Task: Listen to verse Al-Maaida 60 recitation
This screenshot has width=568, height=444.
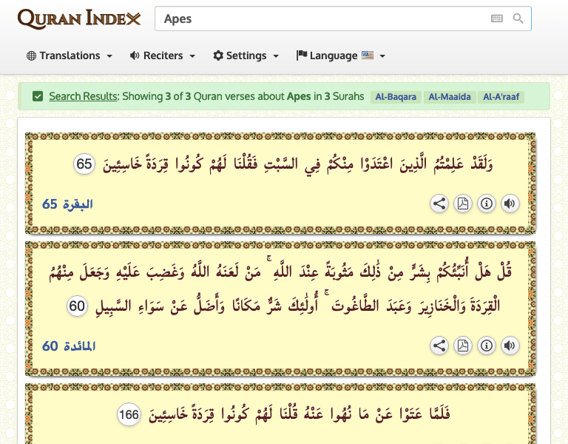Action: pos(510,346)
